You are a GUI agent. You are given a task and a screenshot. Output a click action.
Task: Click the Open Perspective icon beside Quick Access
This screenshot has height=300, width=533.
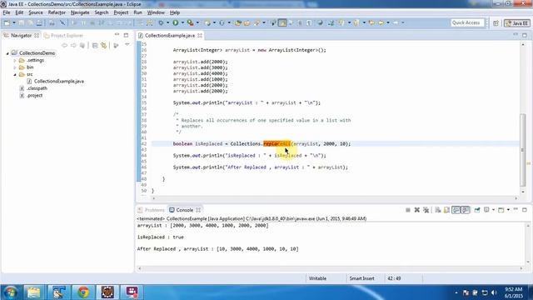click(x=496, y=22)
